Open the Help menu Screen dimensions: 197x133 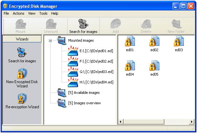pyautogui.click(x=55, y=13)
